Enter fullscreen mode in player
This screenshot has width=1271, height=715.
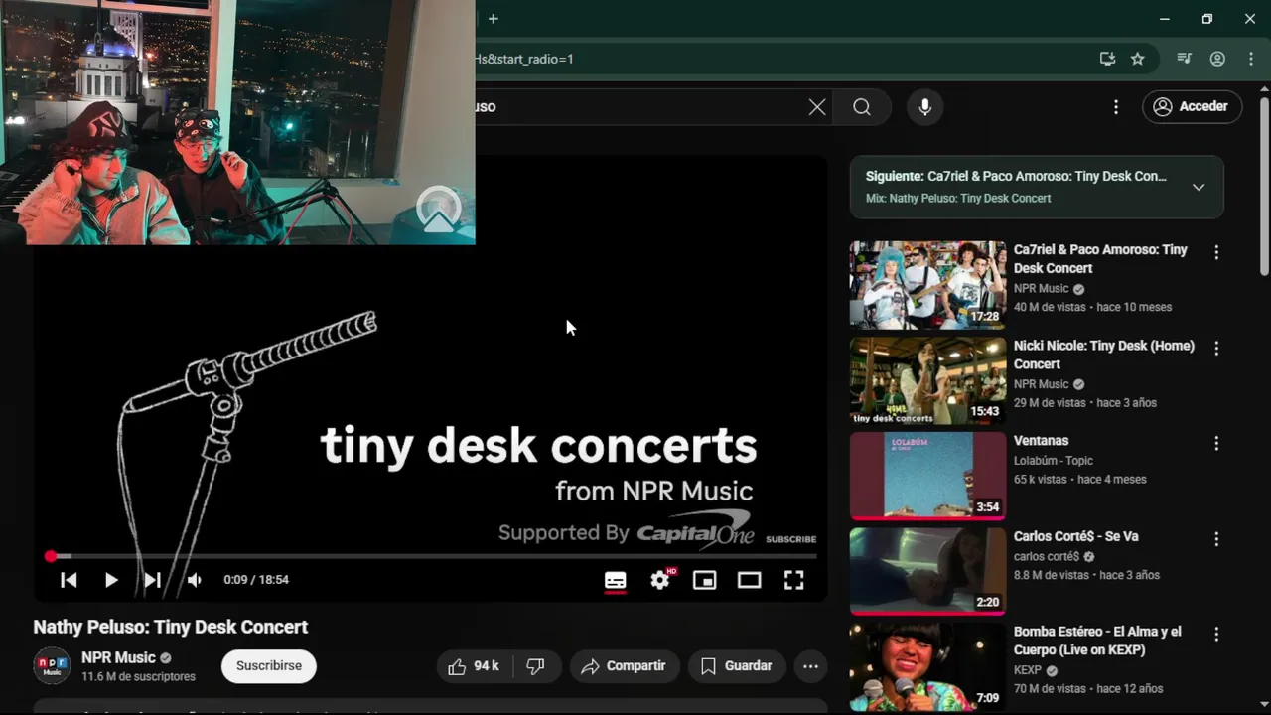point(794,580)
